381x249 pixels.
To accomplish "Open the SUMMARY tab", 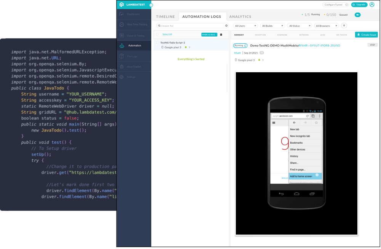I will click(x=239, y=35).
